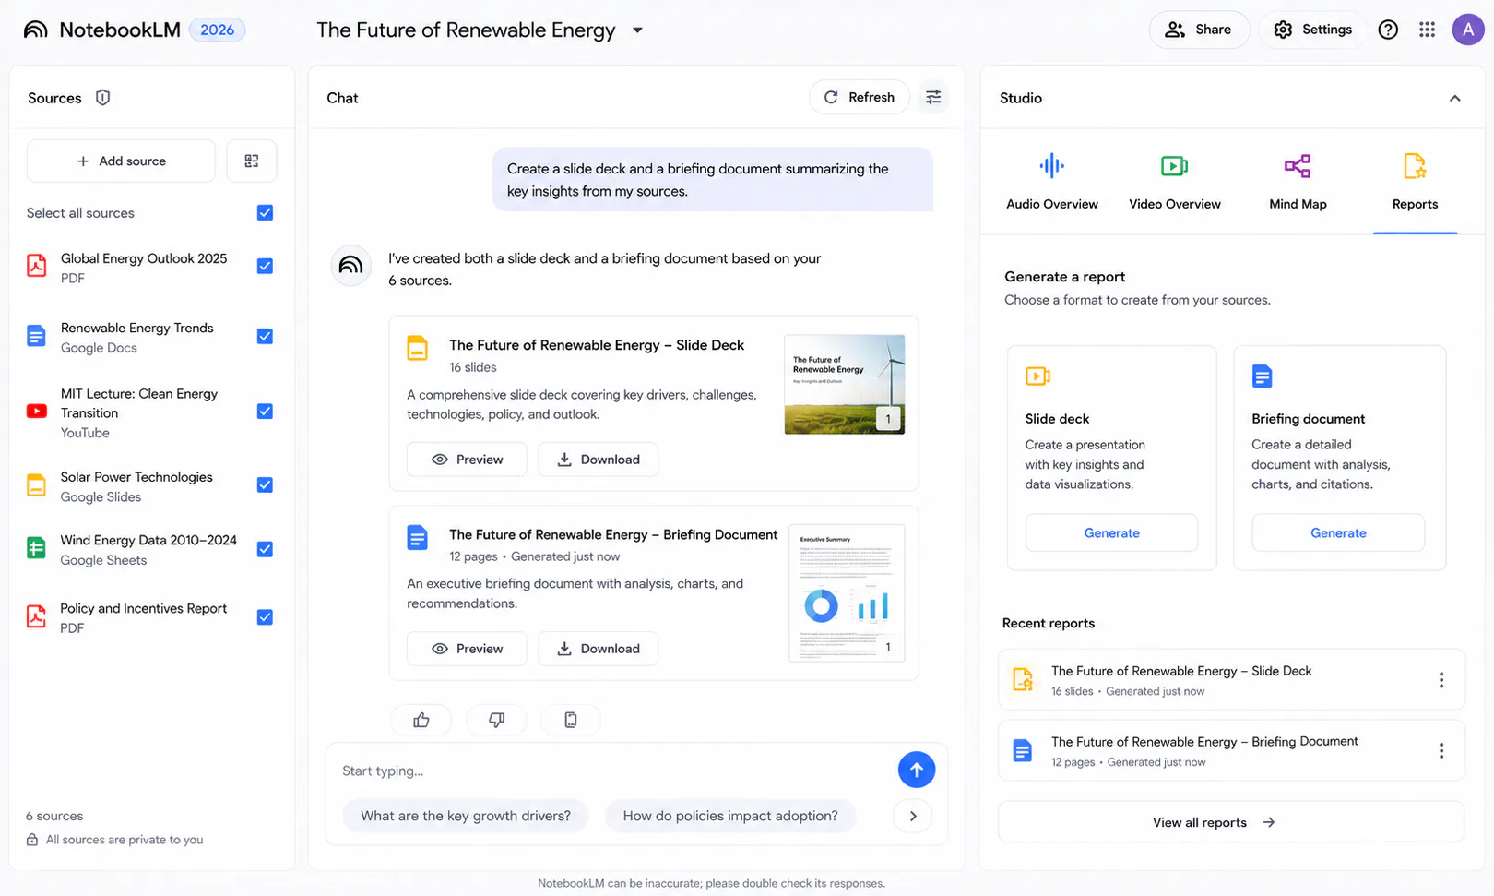Click the chat Slide Deck file icon
The height and width of the screenshot is (896, 1494).
pyautogui.click(x=418, y=348)
